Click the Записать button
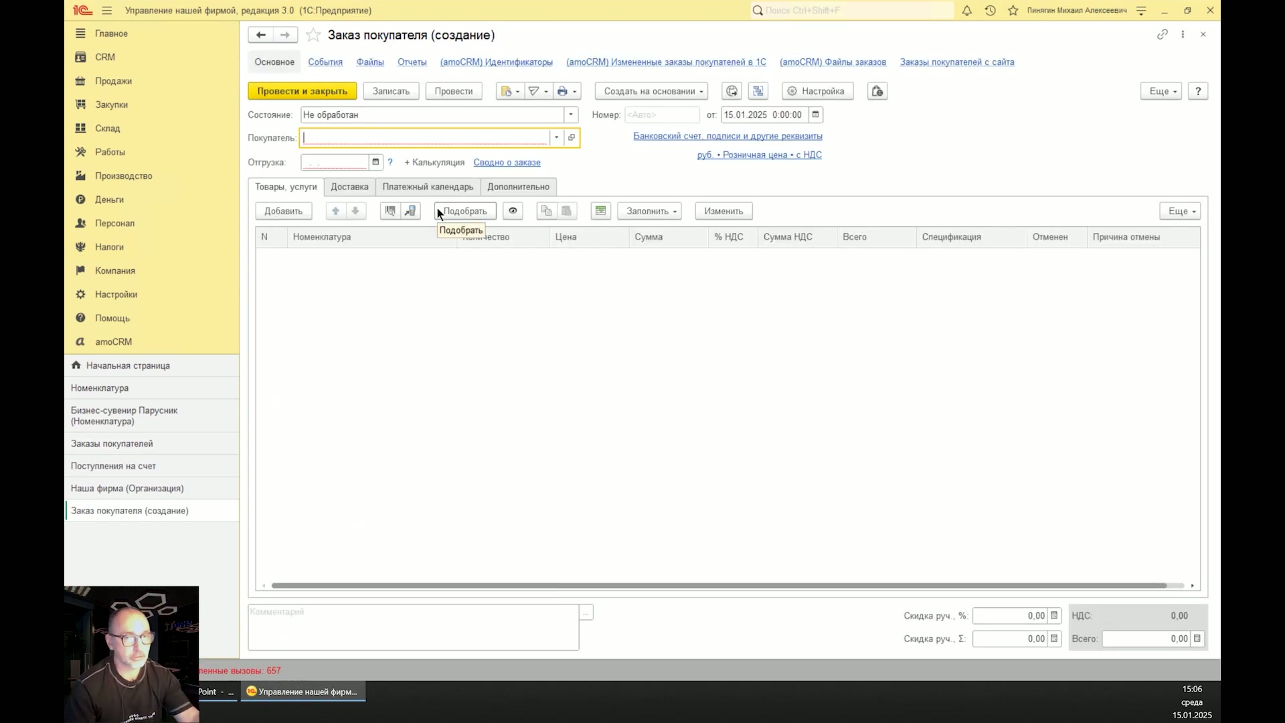This screenshot has width=1285, height=723. point(391,91)
